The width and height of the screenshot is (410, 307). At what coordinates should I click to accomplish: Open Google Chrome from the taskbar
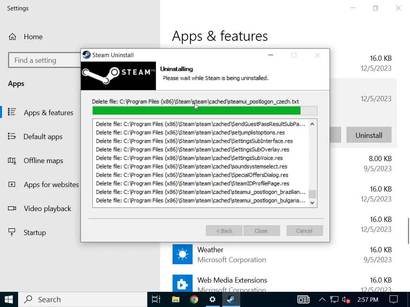pyautogui.click(x=194, y=299)
